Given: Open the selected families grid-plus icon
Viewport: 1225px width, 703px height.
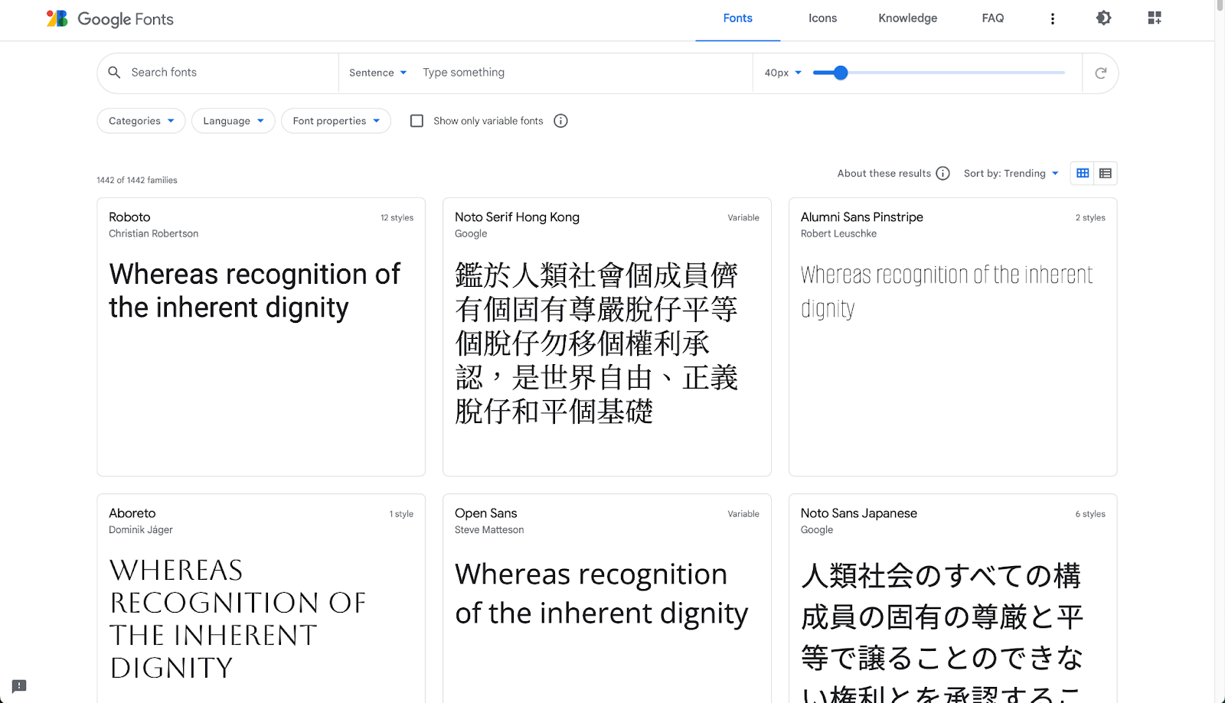Looking at the screenshot, I should pos(1155,18).
